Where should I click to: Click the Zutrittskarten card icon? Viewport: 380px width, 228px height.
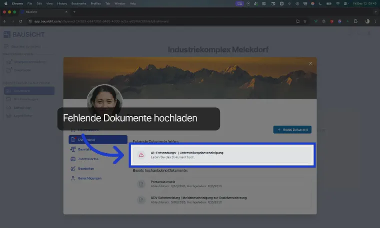tap(73, 159)
